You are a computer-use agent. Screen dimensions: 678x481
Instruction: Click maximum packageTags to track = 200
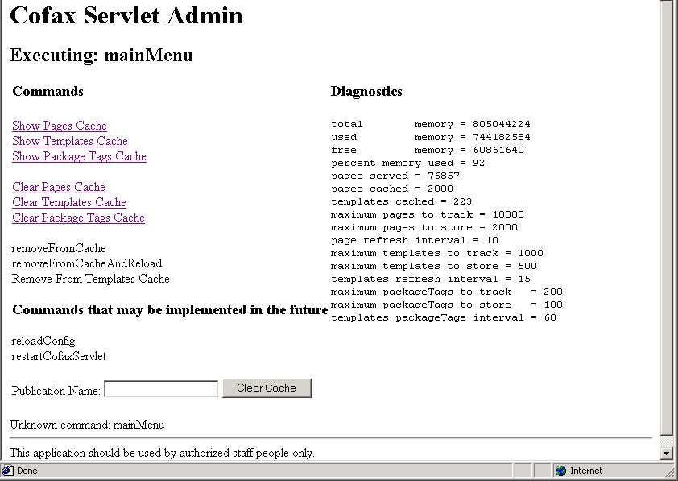click(447, 292)
